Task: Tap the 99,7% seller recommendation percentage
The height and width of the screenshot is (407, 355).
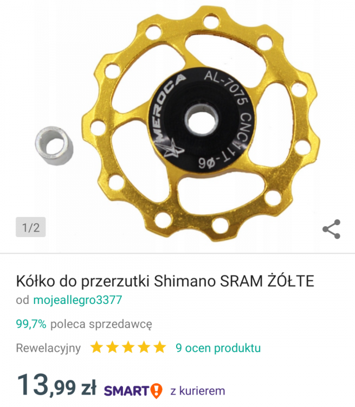Action: pos(31,323)
